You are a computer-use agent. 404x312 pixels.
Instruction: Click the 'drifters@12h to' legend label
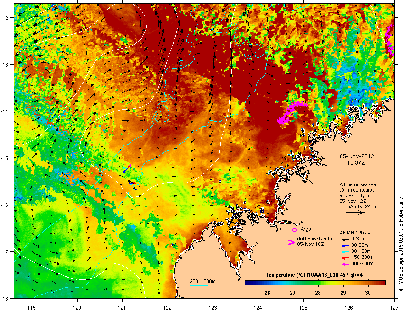point(314,239)
